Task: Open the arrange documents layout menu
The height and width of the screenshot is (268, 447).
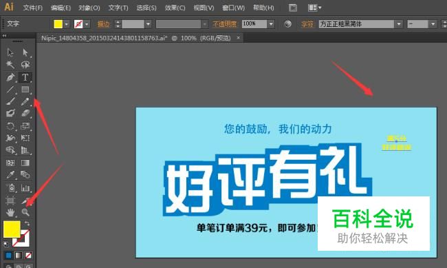Action: 315,8
